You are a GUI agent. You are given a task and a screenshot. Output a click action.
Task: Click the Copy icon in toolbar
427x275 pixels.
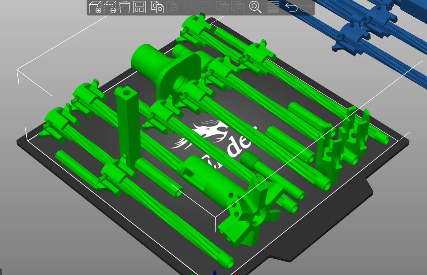tap(157, 7)
